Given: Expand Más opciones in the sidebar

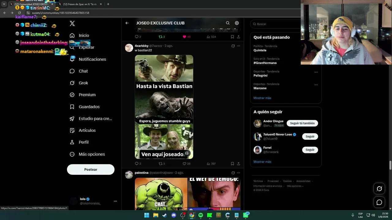Looking at the screenshot, I should 87,154.
